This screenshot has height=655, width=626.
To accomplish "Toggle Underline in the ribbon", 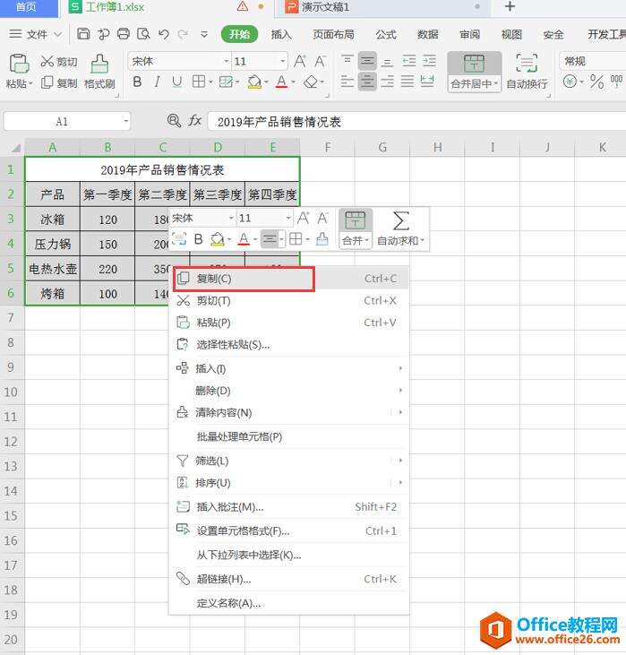I will pyautogui.click(x=177, y=82).
